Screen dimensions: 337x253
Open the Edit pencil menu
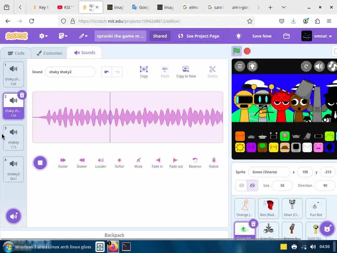pos(83,36)
